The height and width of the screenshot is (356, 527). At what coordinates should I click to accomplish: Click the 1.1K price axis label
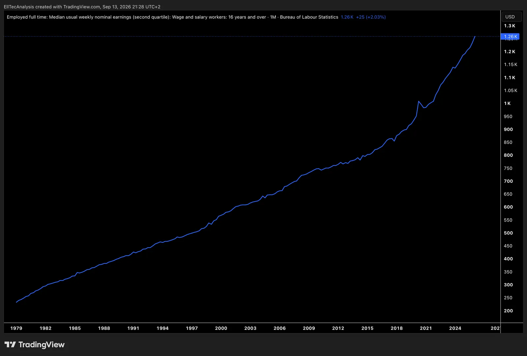pyautogui.click(x=510, y=78)
